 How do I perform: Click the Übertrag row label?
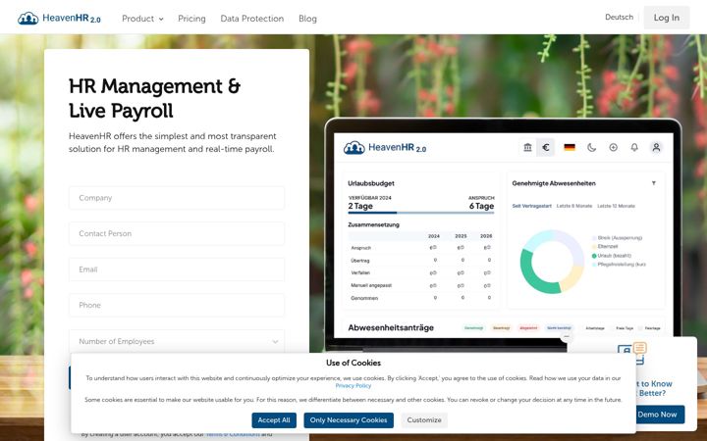[x=359, y=261]
